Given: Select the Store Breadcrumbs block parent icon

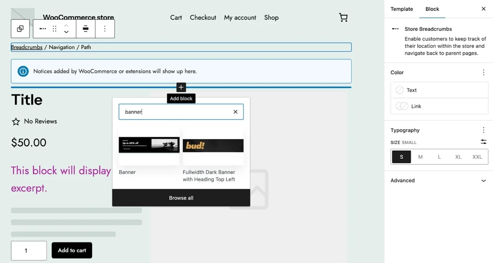Looking at the screenshot, I should (20, 29).
